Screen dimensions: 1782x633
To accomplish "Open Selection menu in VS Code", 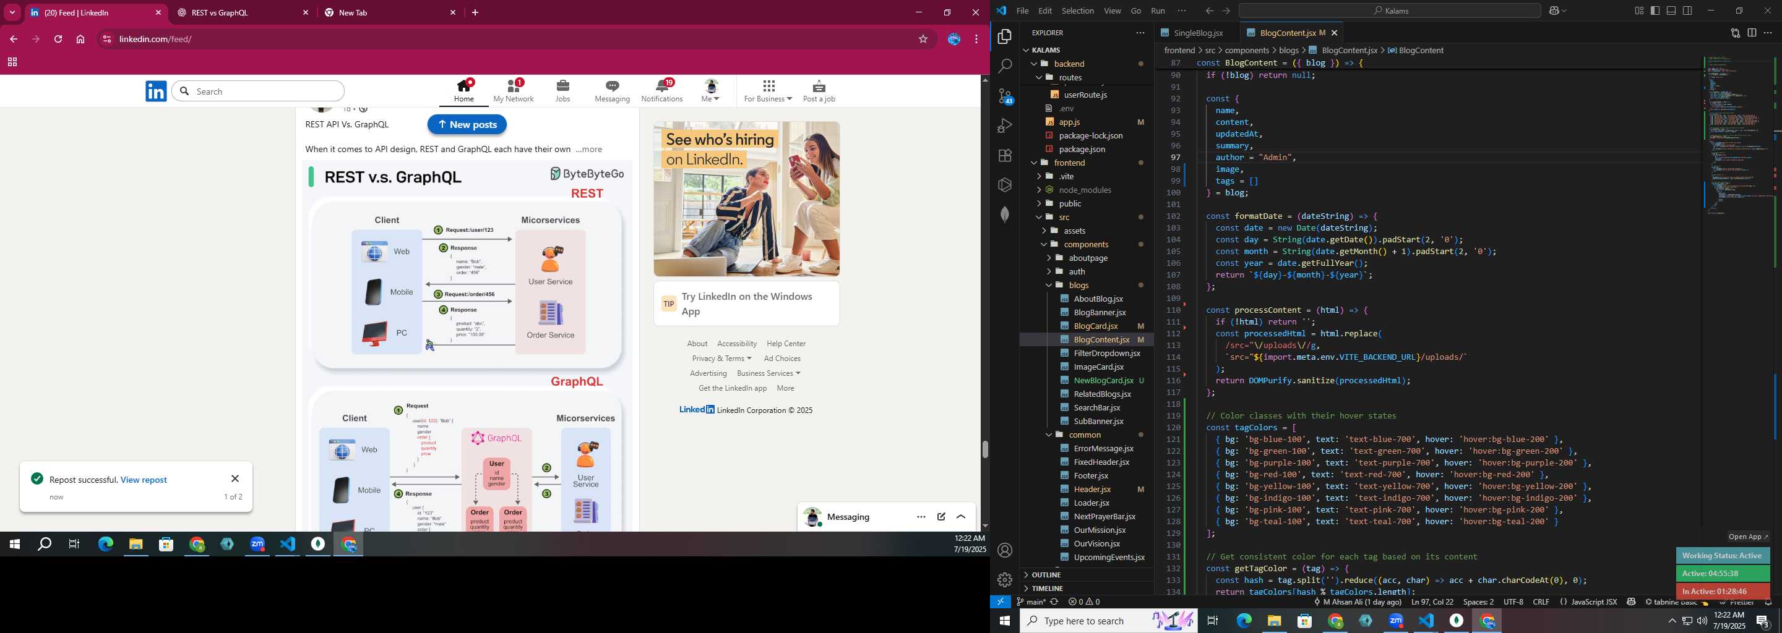I will point(1078,11).
